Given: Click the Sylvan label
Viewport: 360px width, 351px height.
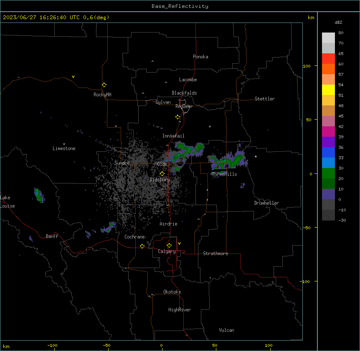Looking at the screenshot, I should (x=163, y=102).
